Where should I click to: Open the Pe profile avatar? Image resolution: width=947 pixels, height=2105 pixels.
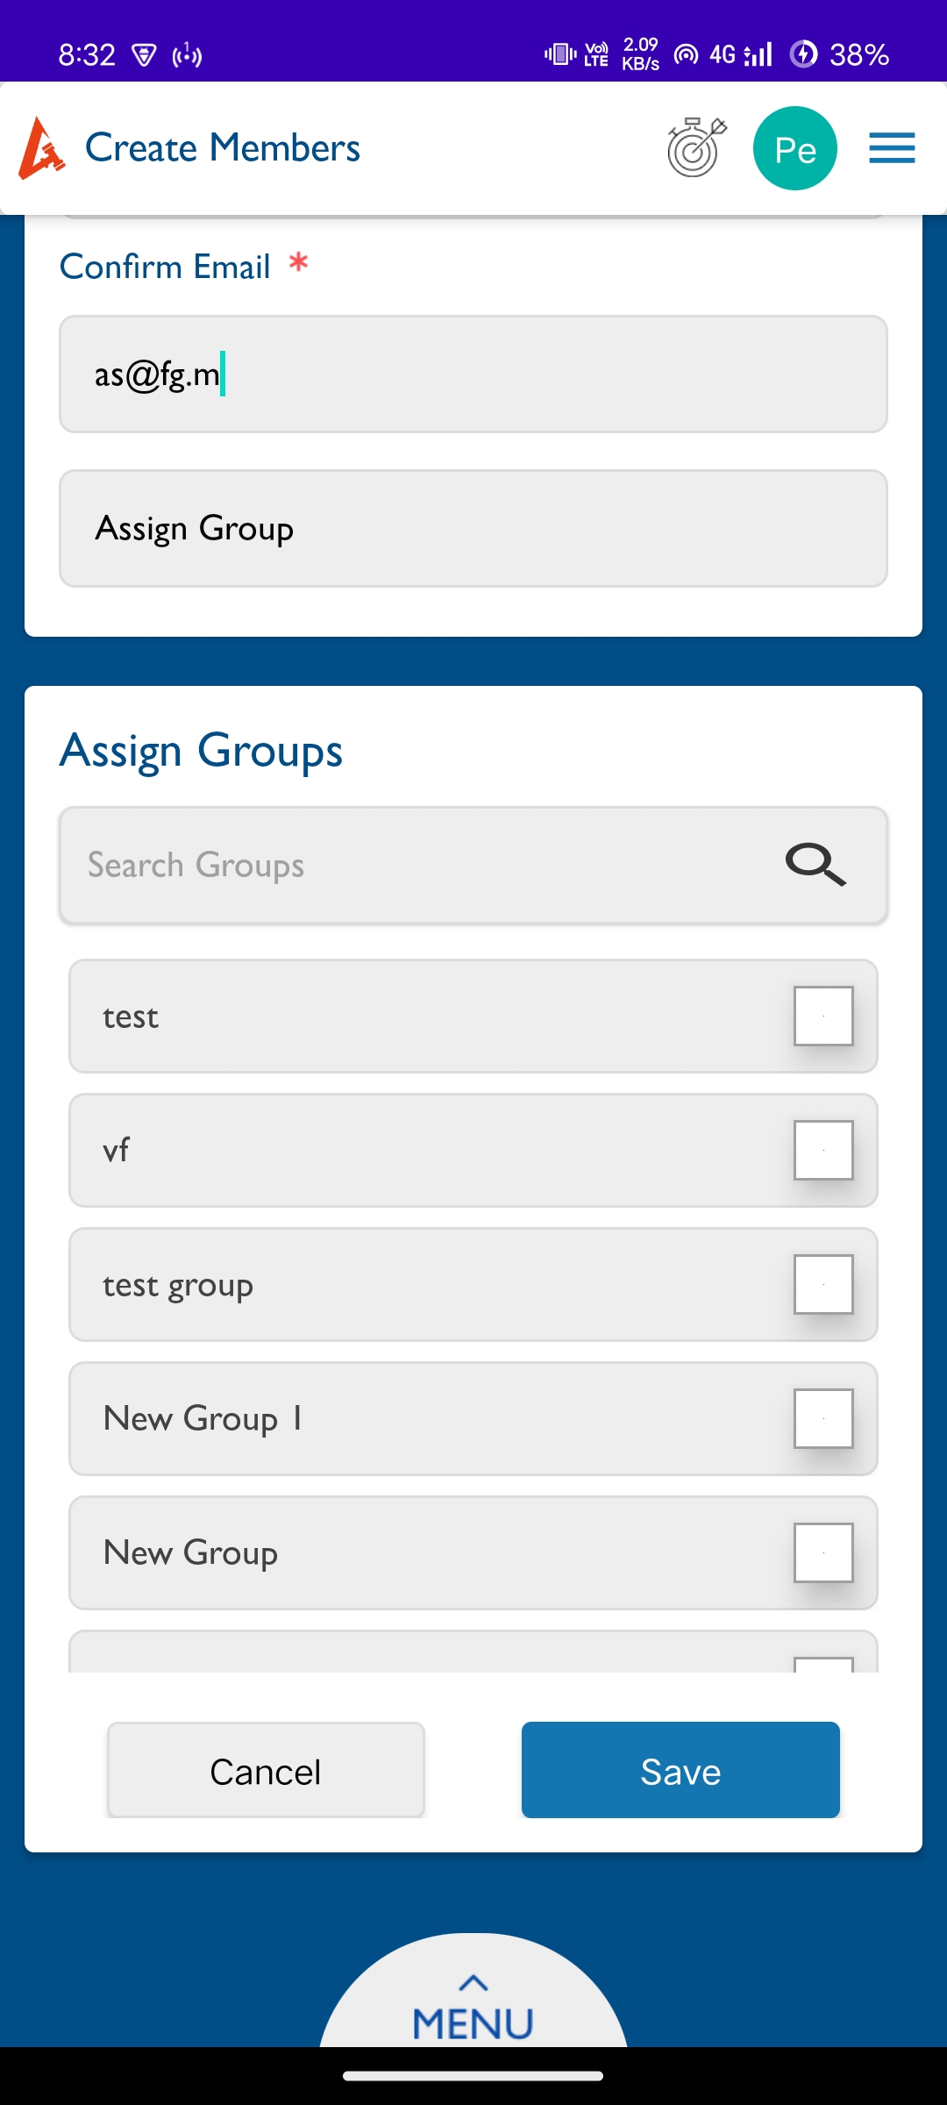point(794,148)
